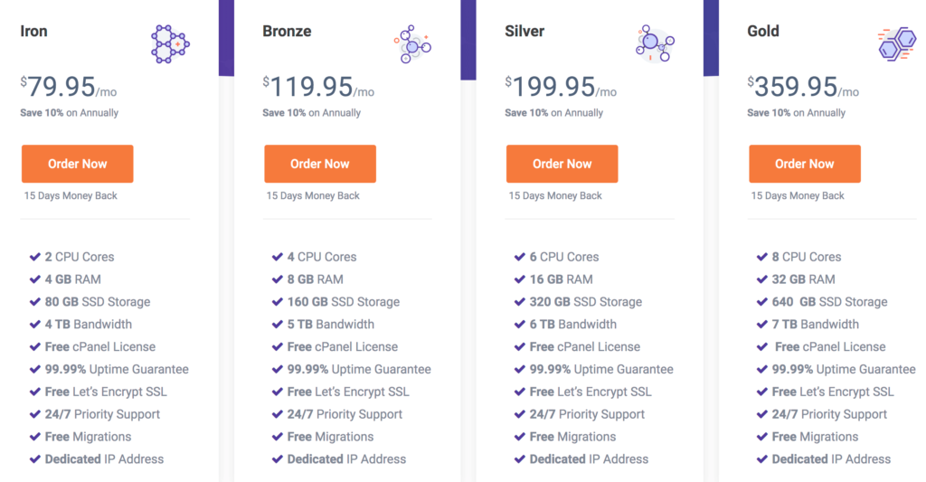Click the Bronze plan atom icon
Screen dimensions: 926x482
pyautogui.click(x=412, y=43)
